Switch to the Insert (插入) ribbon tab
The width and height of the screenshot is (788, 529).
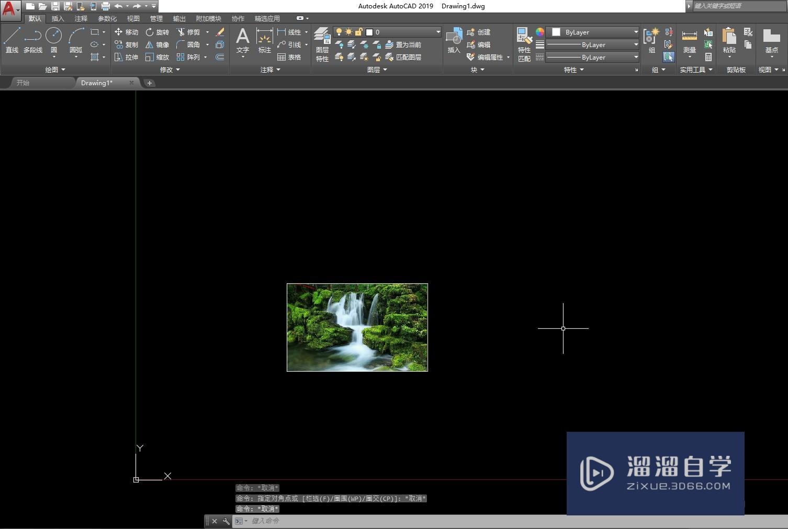58,18
